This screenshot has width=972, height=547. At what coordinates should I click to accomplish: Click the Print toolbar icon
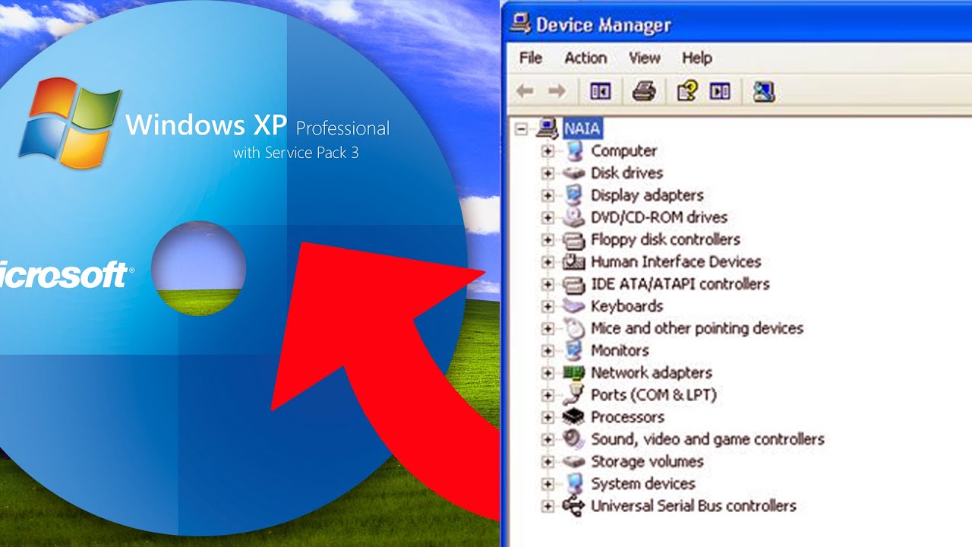click(x=645, y=90)
